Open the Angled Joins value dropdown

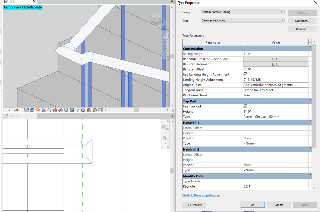tap(275, 85)
